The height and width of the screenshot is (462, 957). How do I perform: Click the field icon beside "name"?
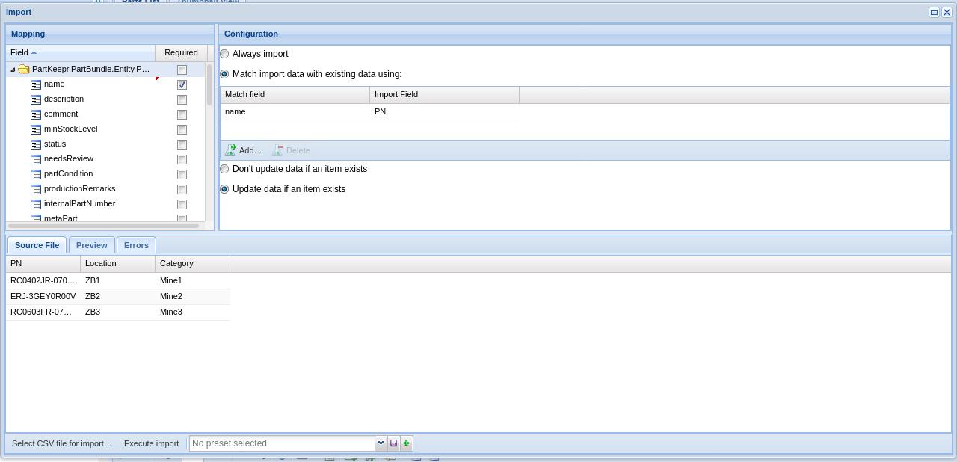[x=36, y=84]
